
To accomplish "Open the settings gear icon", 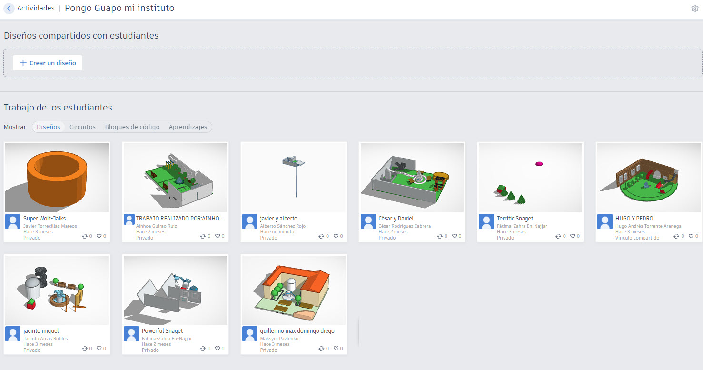I will [694, 9].
